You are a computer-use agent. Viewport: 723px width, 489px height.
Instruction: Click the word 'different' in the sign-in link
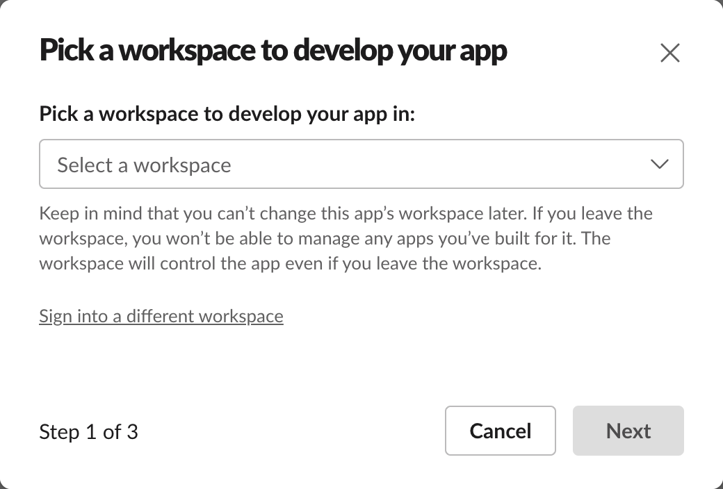tap(159, 316)
